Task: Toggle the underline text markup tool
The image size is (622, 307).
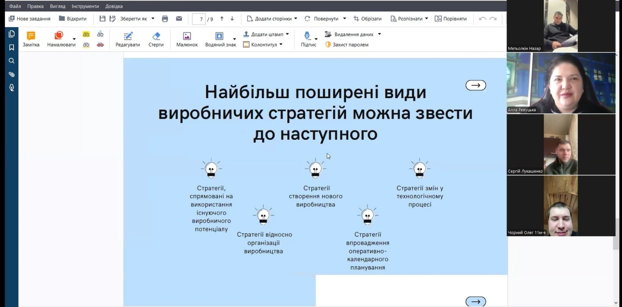Action: click(x=86, y=45)
